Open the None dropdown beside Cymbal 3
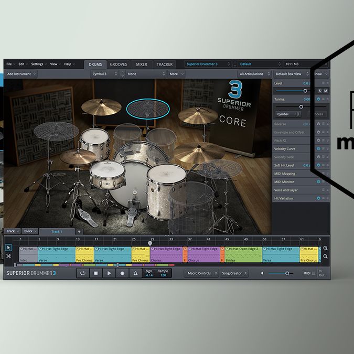This screenshot has width=354, height=354. coord(146,74)
